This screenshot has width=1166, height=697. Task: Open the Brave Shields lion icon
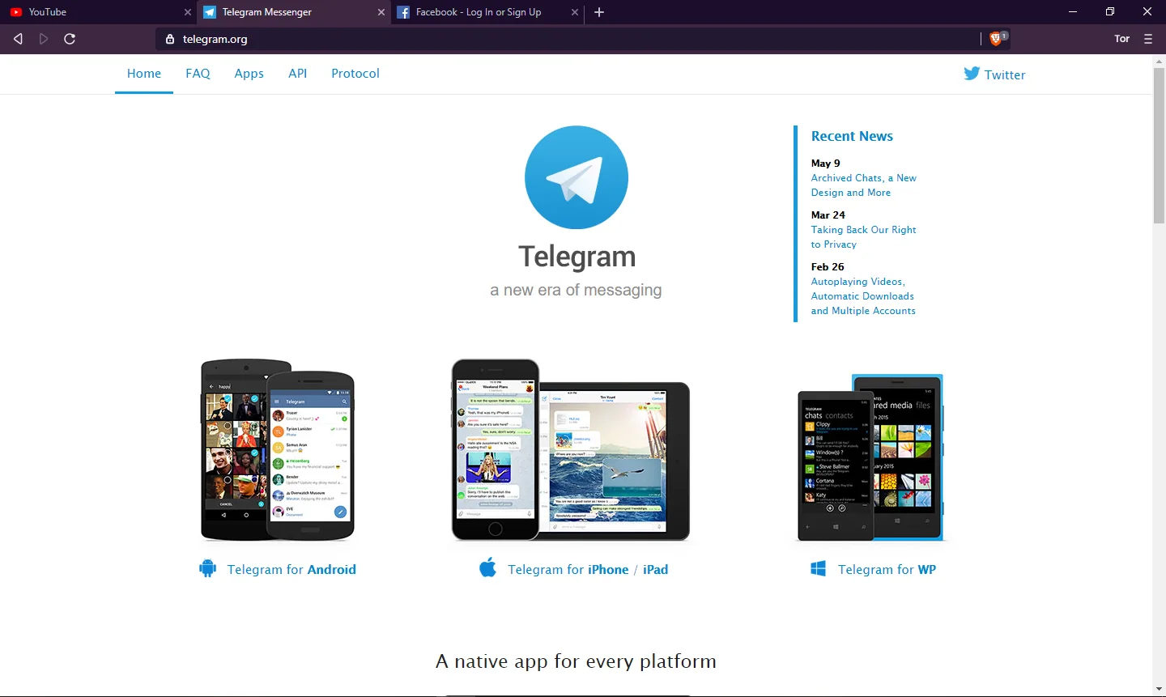[997, 38]
